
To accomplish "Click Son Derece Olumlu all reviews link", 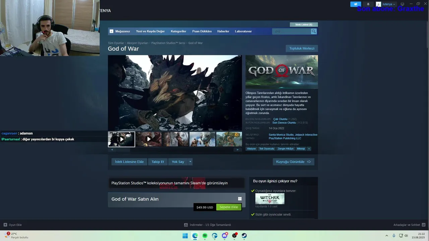I will (284, 123).
